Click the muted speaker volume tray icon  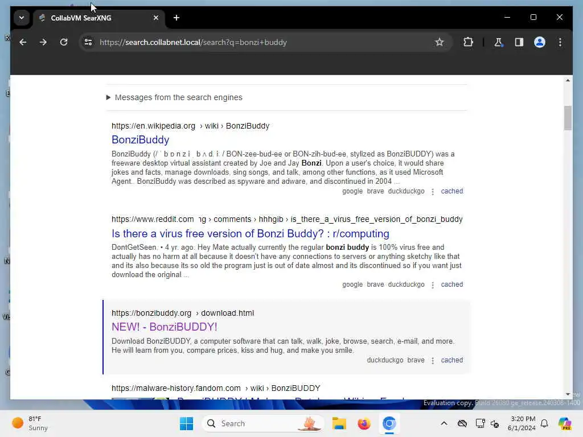(x=495, y=423)
